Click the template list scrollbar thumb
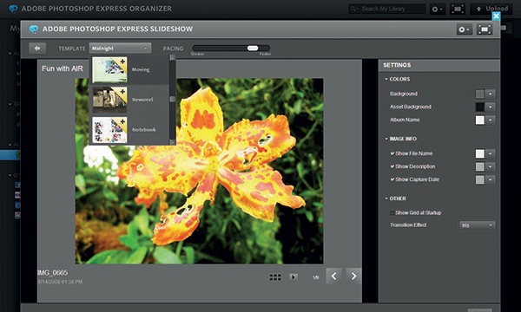 [x=173, y=99]
